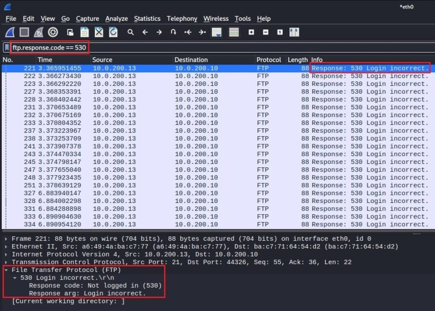Go back to previous packet arrow
Viewport: 435px width, 311px height.
[145, 32]
